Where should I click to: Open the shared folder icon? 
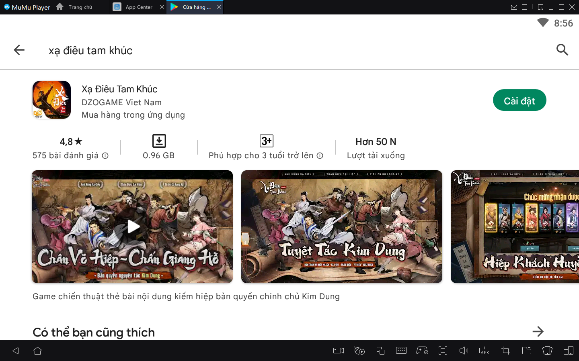point(526,351)
